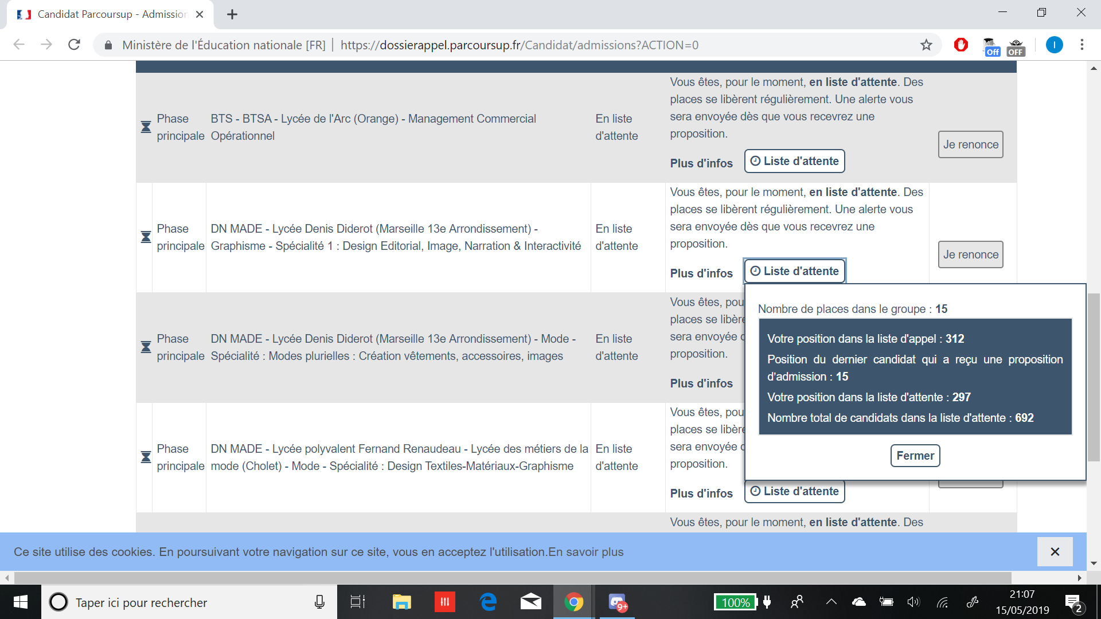This screenshot has height=619, width=1101.
Task: Open Microsoft Edge from the taskbar
Action: pos(488,602)
